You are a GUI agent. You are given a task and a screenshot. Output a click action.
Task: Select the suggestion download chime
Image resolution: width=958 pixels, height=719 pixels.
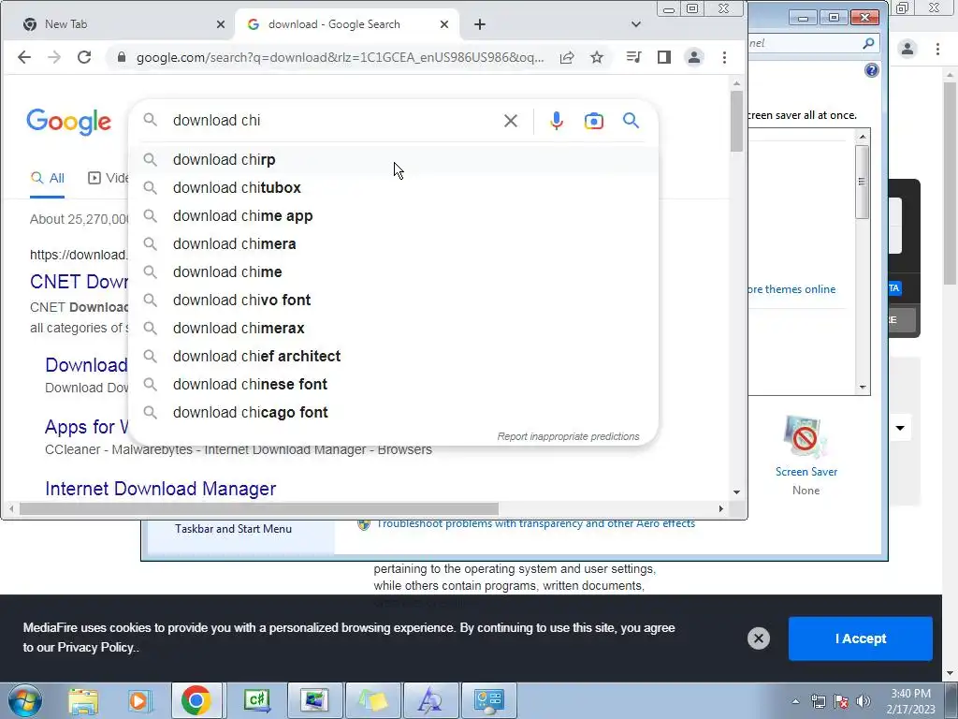(x=394, y=272)
